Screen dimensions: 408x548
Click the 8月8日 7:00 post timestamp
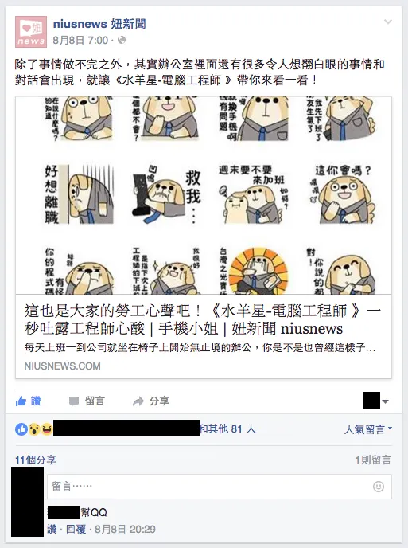(80, 40)
